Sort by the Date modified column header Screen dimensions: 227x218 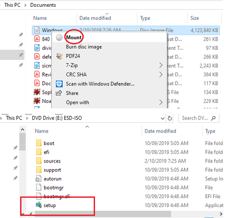coord(95,18)
